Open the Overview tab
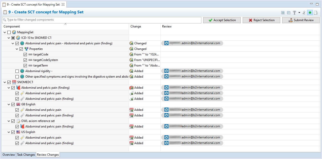The image size is (322, 159). coord(9,155)
